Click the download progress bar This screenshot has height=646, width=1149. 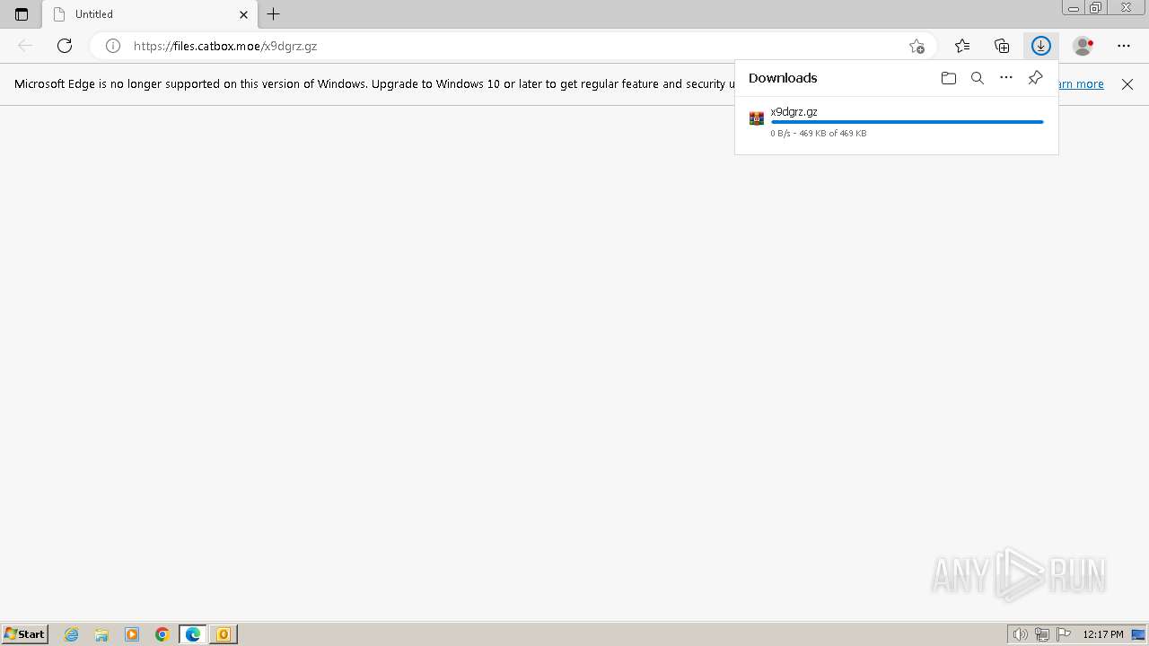click(907, 122)
